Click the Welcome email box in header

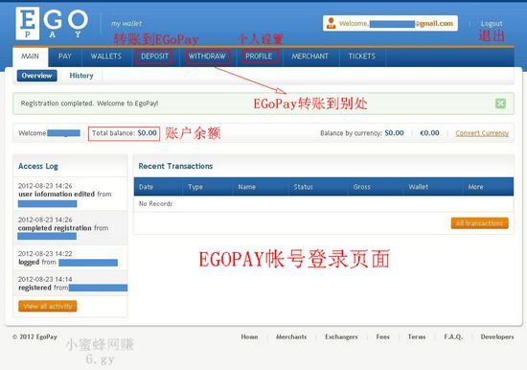pyautogui.click(x=390, y=23)
